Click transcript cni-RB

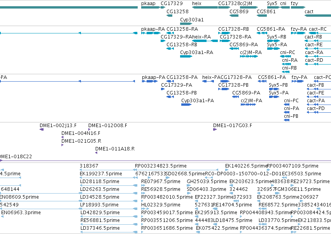286,72
